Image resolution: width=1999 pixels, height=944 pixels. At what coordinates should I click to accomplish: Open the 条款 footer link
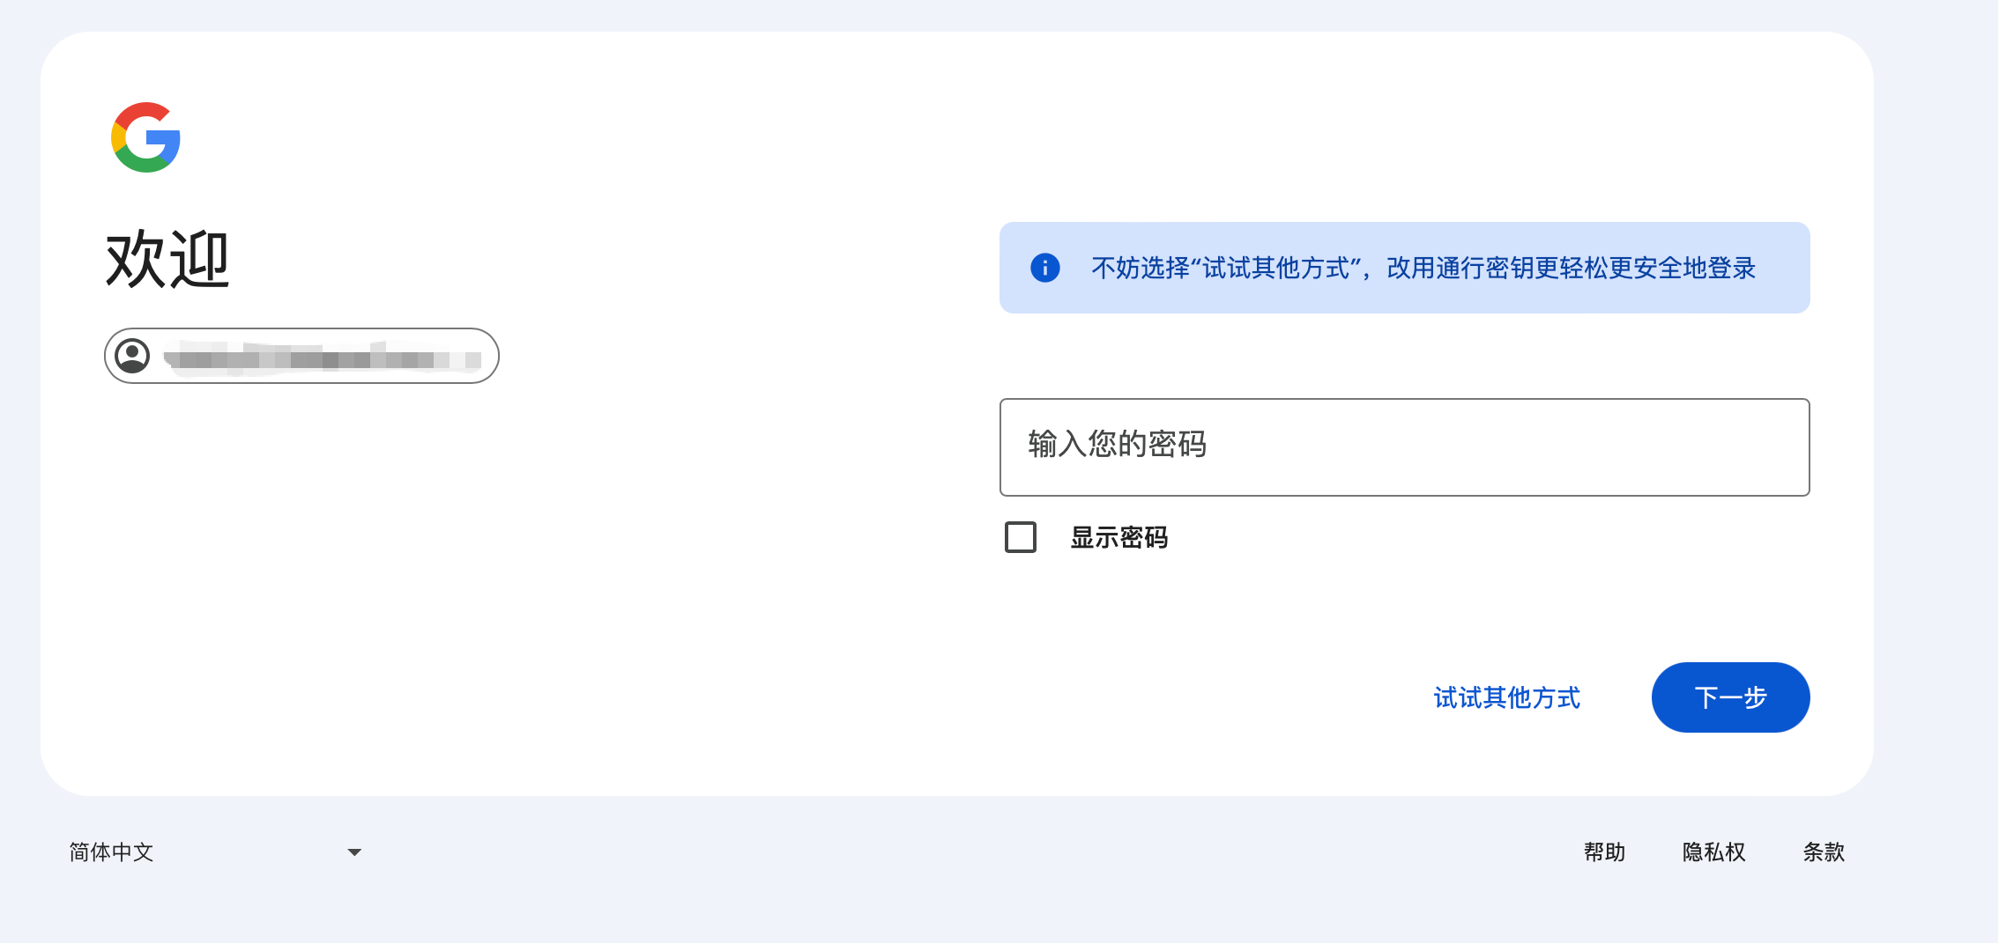[x=1824, y=852]
